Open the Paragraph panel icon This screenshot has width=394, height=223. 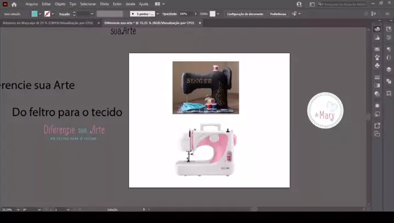pyautogui.click(x=389, y=49)
